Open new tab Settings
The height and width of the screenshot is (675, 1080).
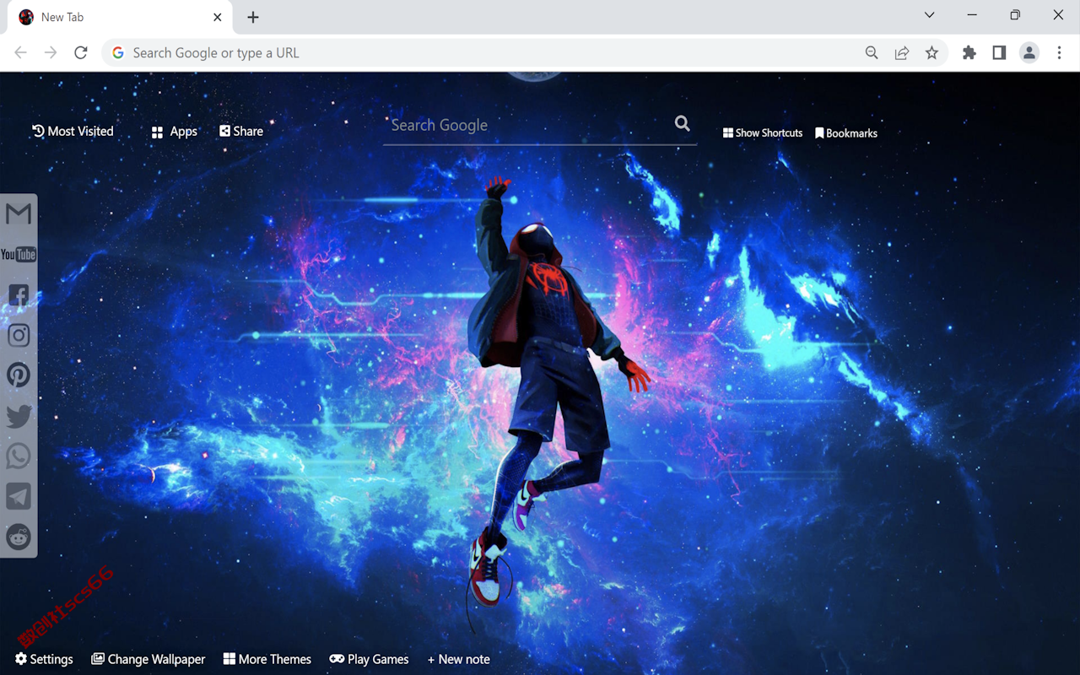pyautogui.click(x=44, y=659)
